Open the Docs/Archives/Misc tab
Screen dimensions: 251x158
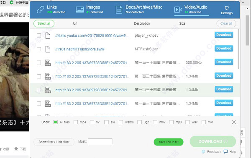coord(139,10)
